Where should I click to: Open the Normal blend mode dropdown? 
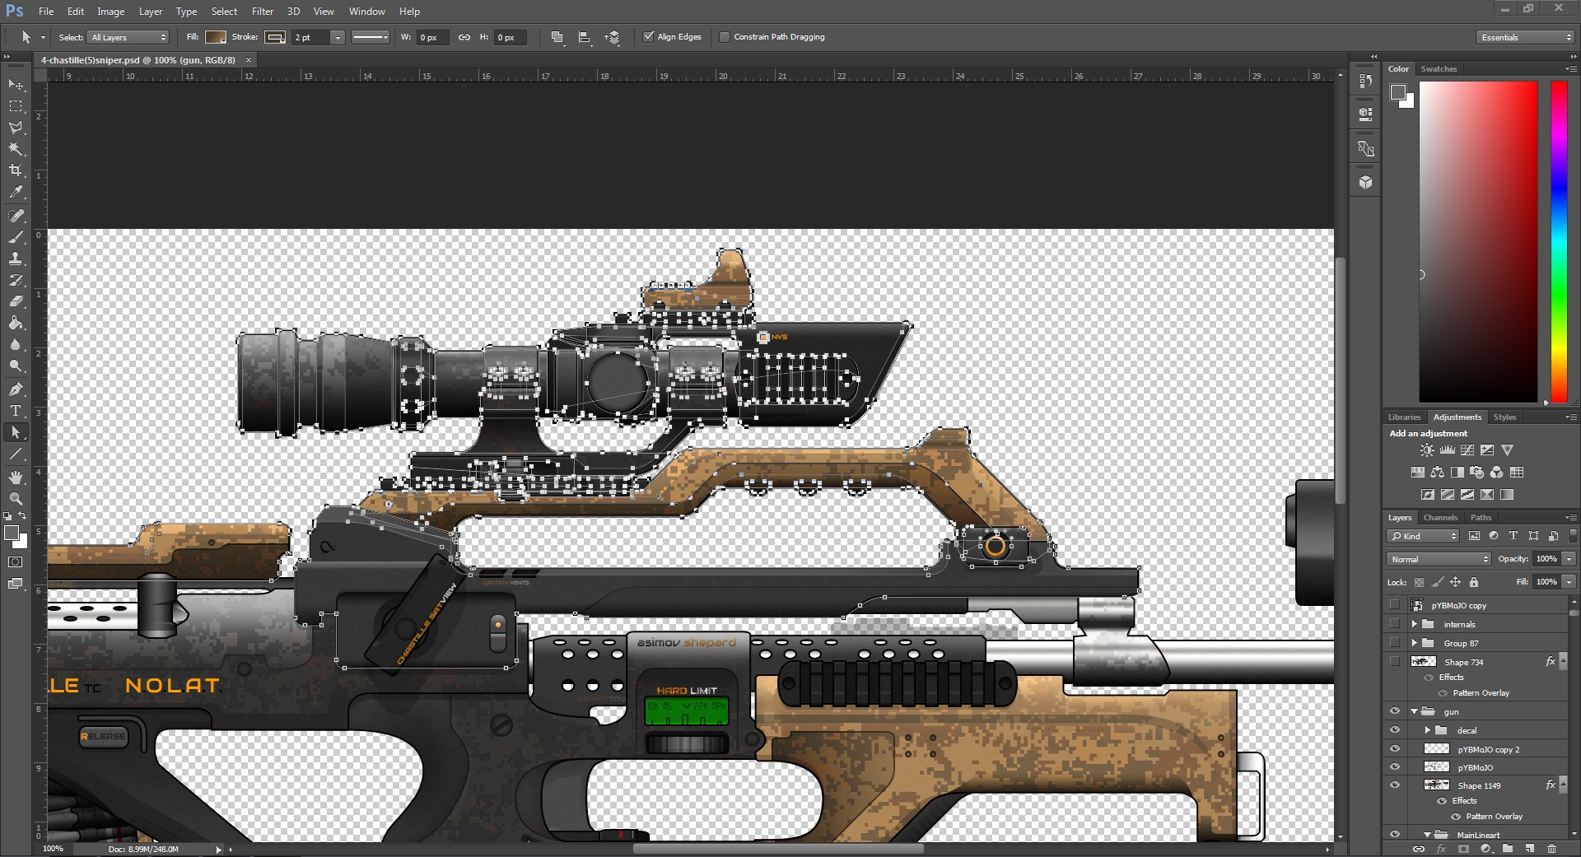(1439, 559)
